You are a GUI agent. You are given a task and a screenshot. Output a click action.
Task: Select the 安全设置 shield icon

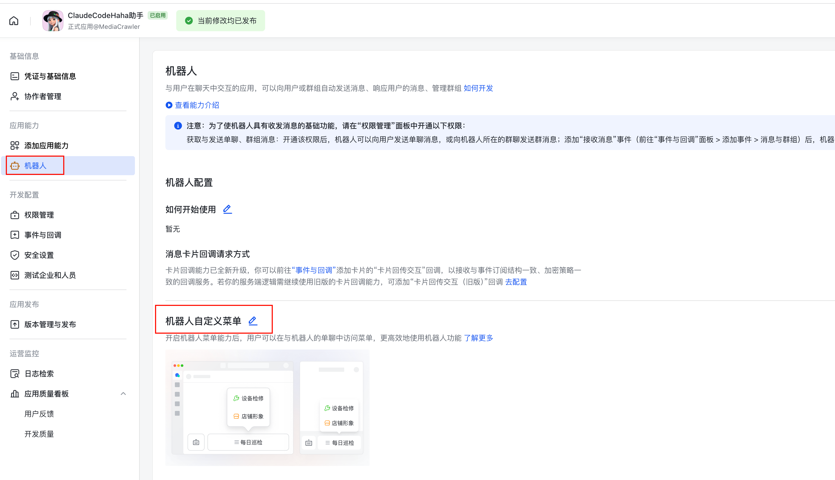15,255
